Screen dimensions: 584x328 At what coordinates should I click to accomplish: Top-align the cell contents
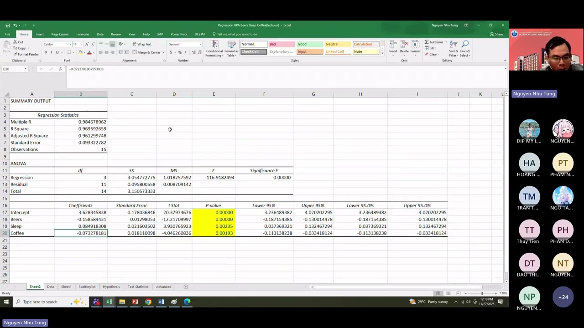(100, 44)
